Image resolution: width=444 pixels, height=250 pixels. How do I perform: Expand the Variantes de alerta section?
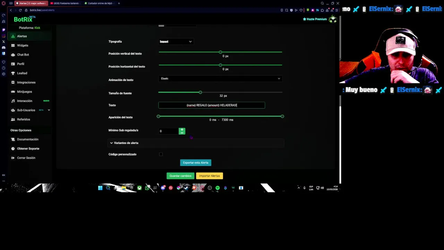(x=196, y=143)
